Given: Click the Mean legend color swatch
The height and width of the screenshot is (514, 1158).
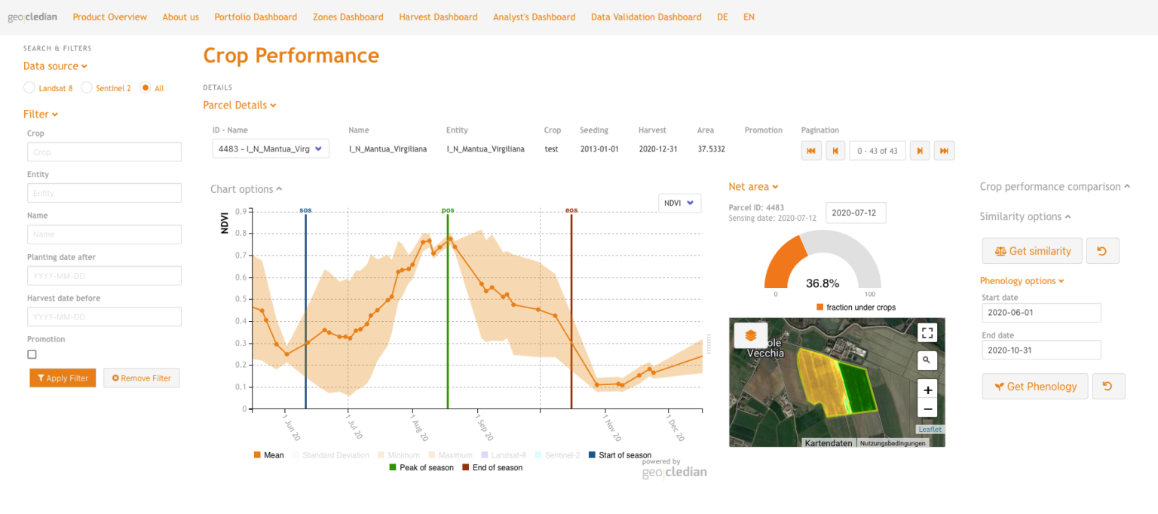Looking at the screenshot, I should (257, 455).
